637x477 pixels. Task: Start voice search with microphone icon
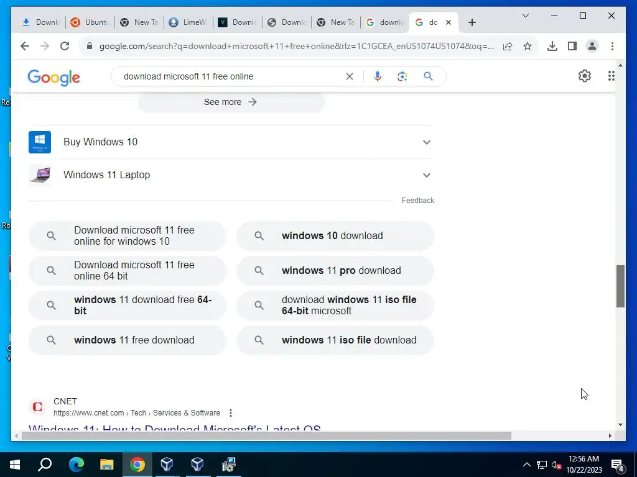[x=378, y=76]
